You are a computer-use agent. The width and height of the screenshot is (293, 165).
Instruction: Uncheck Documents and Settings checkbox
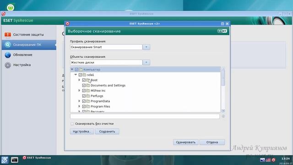coord(84,85)
